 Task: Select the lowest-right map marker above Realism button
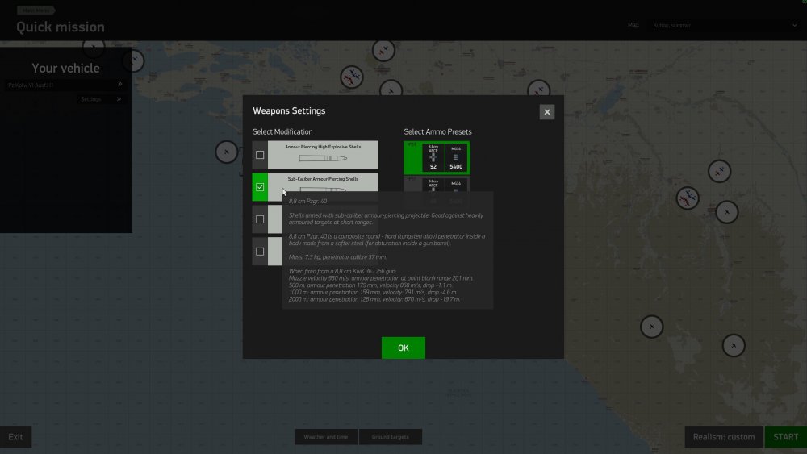(x=734, y=345)
